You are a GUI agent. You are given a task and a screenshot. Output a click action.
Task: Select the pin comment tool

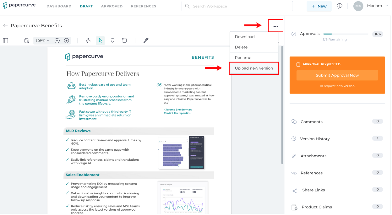112,40
